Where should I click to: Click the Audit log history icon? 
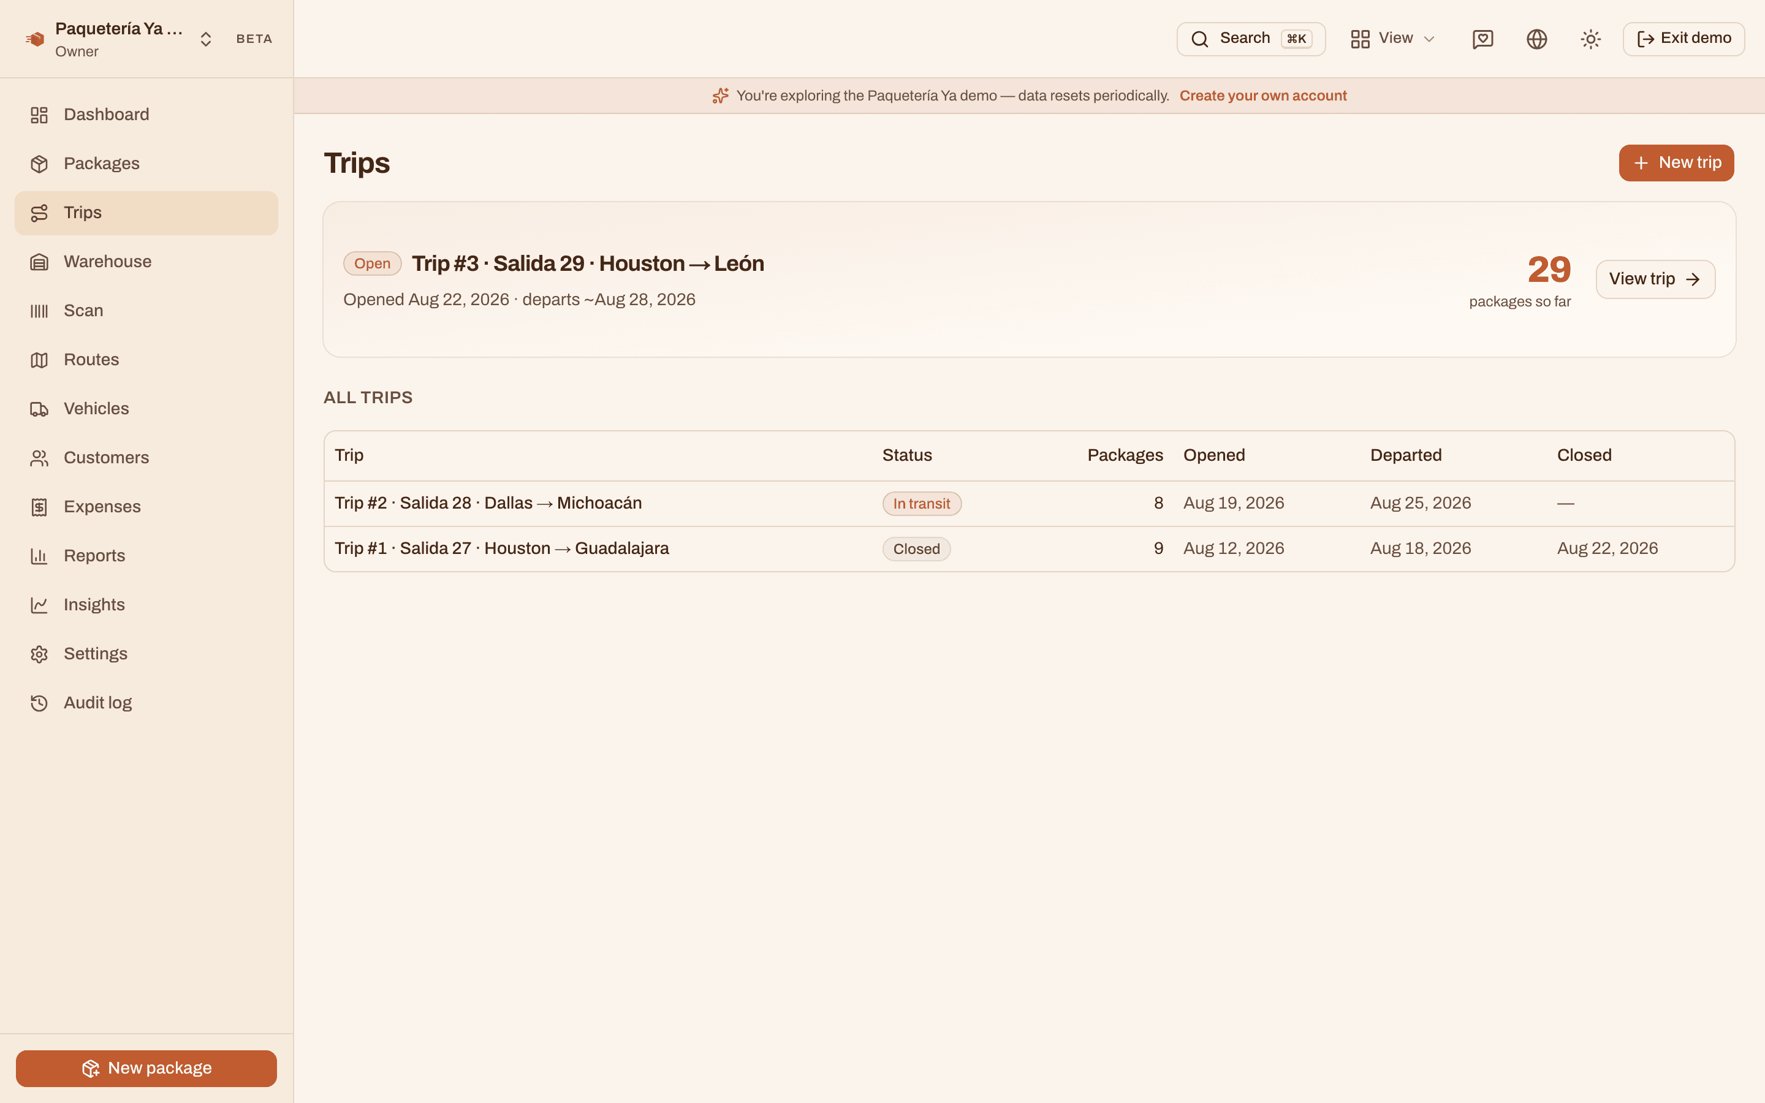point(39,703)
